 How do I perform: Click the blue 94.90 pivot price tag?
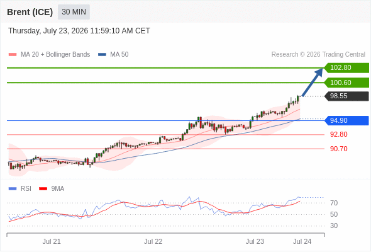(x=346, y=120)
